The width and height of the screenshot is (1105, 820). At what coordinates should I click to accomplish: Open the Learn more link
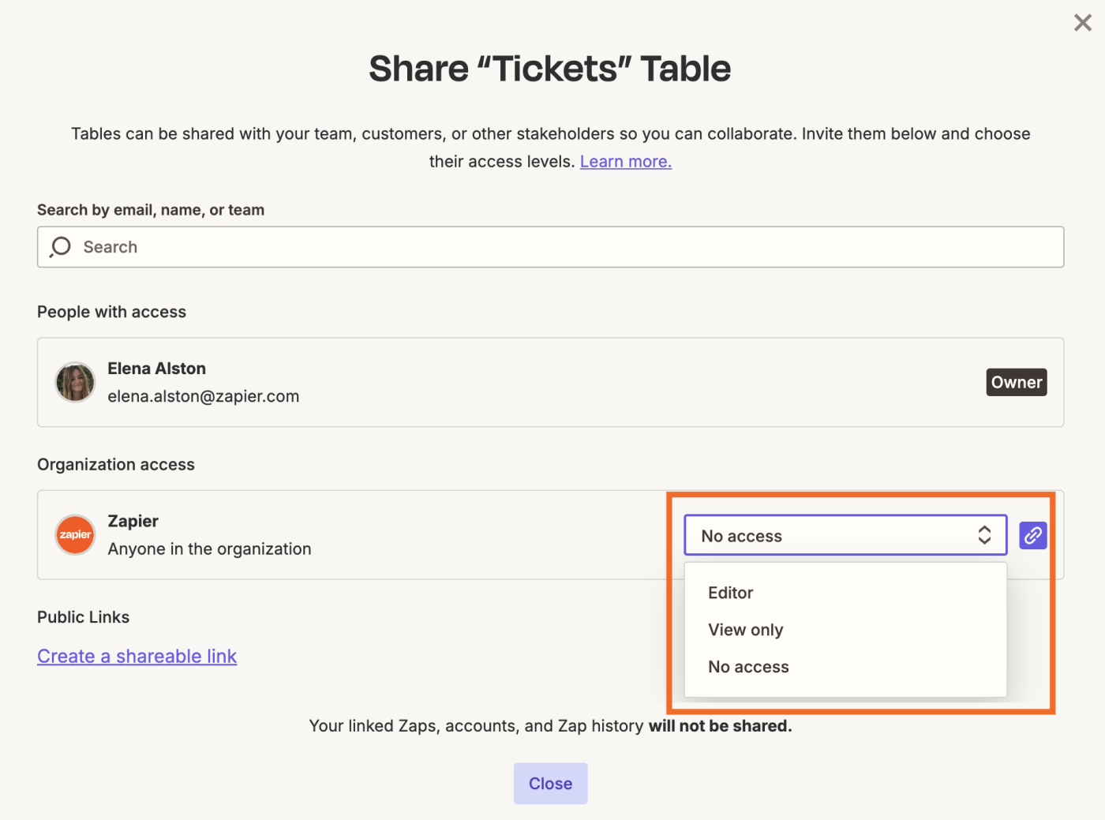(626, 162)
